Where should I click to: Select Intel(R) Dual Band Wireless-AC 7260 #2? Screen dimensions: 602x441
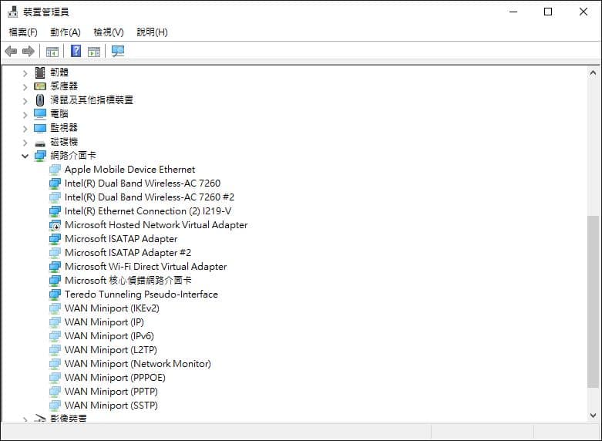point(150,197)
